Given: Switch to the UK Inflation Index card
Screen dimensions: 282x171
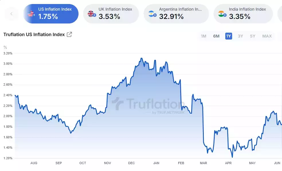Looking at the screenshot, I should point(111,13).
